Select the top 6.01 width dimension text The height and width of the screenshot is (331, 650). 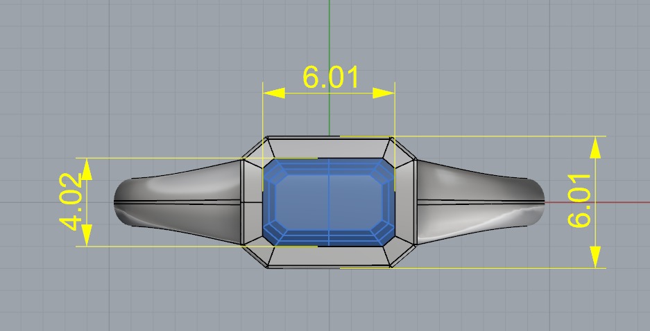[x=330, y=78]
